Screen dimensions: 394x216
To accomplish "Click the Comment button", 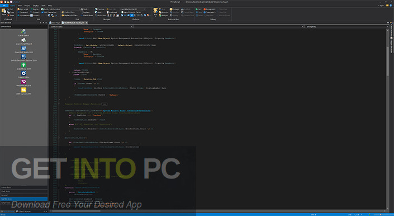I will click(23, 12).
